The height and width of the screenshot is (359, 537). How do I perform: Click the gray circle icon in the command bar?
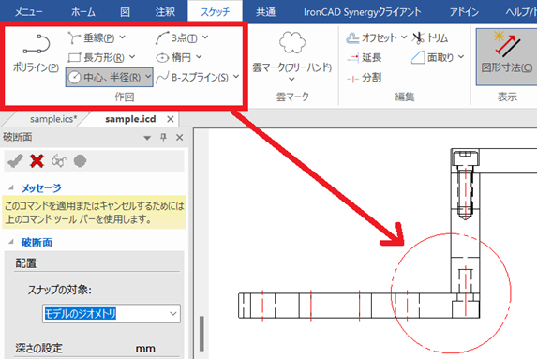(81, 160)
